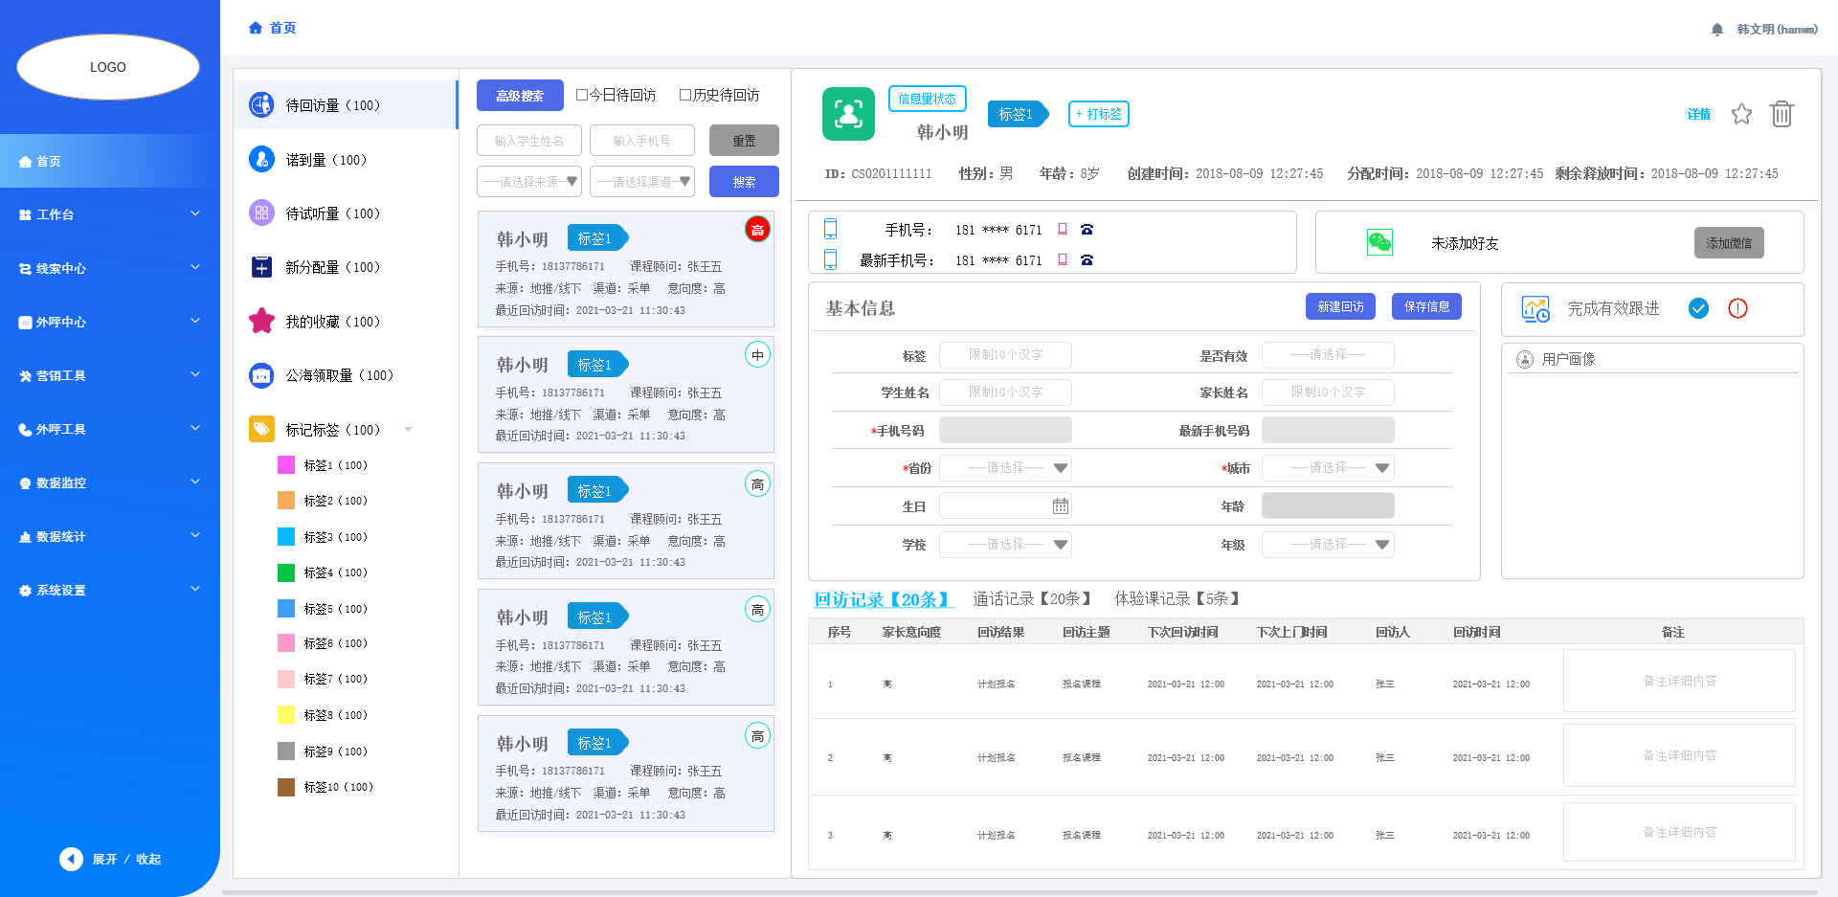The image size is (1838, 897).
Task: Click the favorite star icon
Action: [x=1741, y=114]
